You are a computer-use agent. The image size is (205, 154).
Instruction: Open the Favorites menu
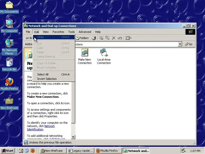[58, 32]
